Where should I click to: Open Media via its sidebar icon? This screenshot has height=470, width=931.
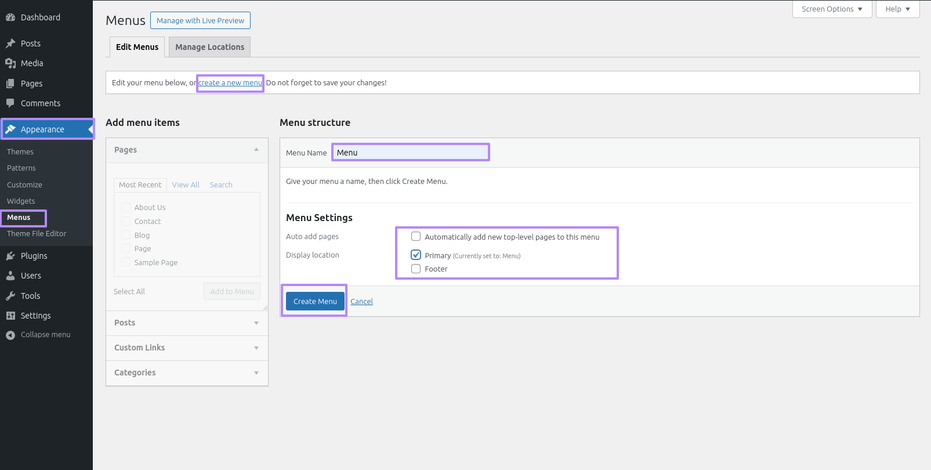tap(10, 63)
